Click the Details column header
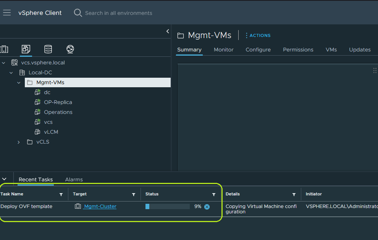Image resolution: width=378 pixels, height=240 pixels. 233,194
